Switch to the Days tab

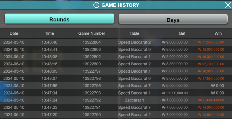click(x=173, y=19)
